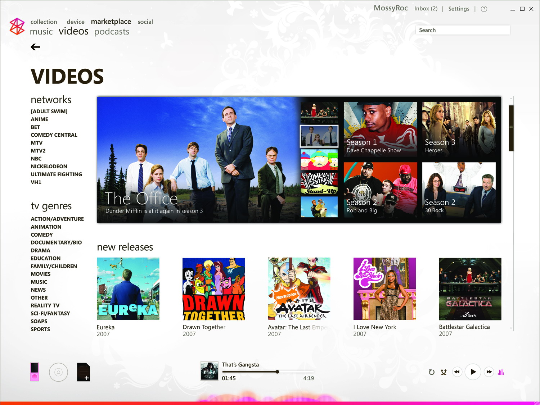540x405 pixels.
Task: Open the DOCUMENTARY/BIO genre
Action: pos(56,243)
